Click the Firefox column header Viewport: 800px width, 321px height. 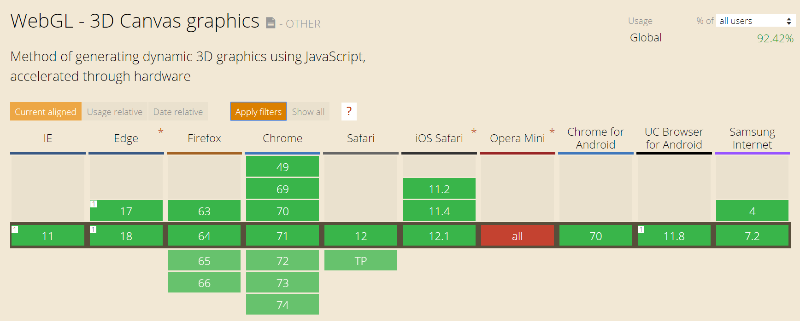coord(204,138)
